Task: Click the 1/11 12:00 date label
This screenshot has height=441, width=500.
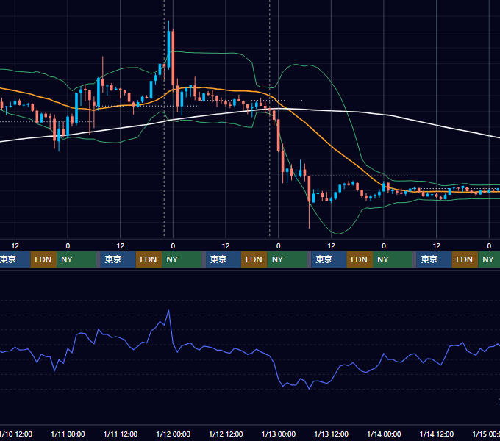Action: point(121,434)
